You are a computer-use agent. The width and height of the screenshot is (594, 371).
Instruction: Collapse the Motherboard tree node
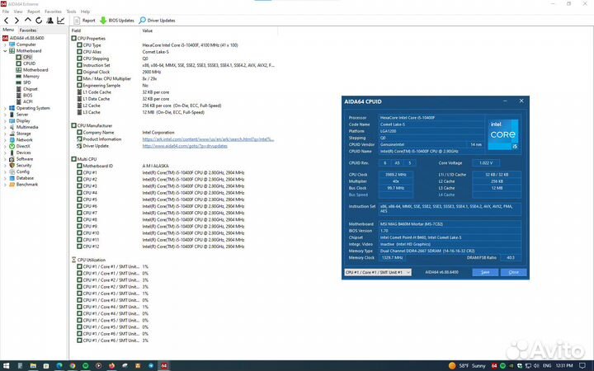click(x=5, y=51)
